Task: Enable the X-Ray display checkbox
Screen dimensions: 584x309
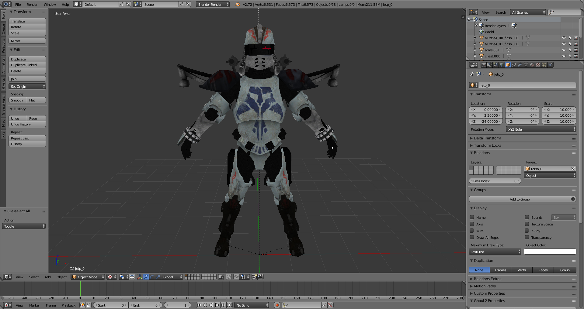Action: click(527, 231)
